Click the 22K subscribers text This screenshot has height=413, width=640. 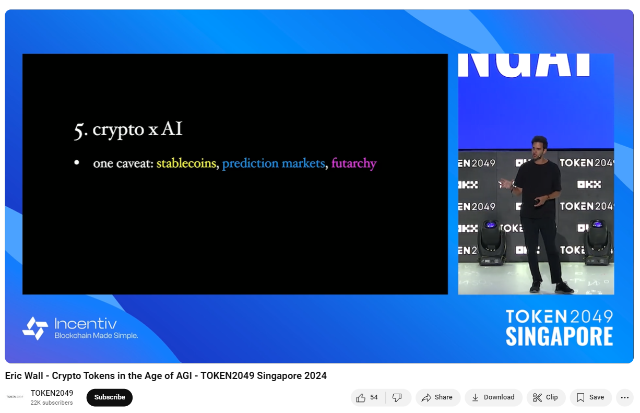coord(52,403)
